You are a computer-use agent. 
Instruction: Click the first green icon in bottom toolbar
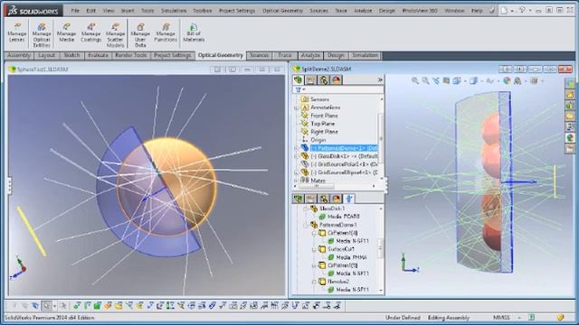[x=77, y=305]
